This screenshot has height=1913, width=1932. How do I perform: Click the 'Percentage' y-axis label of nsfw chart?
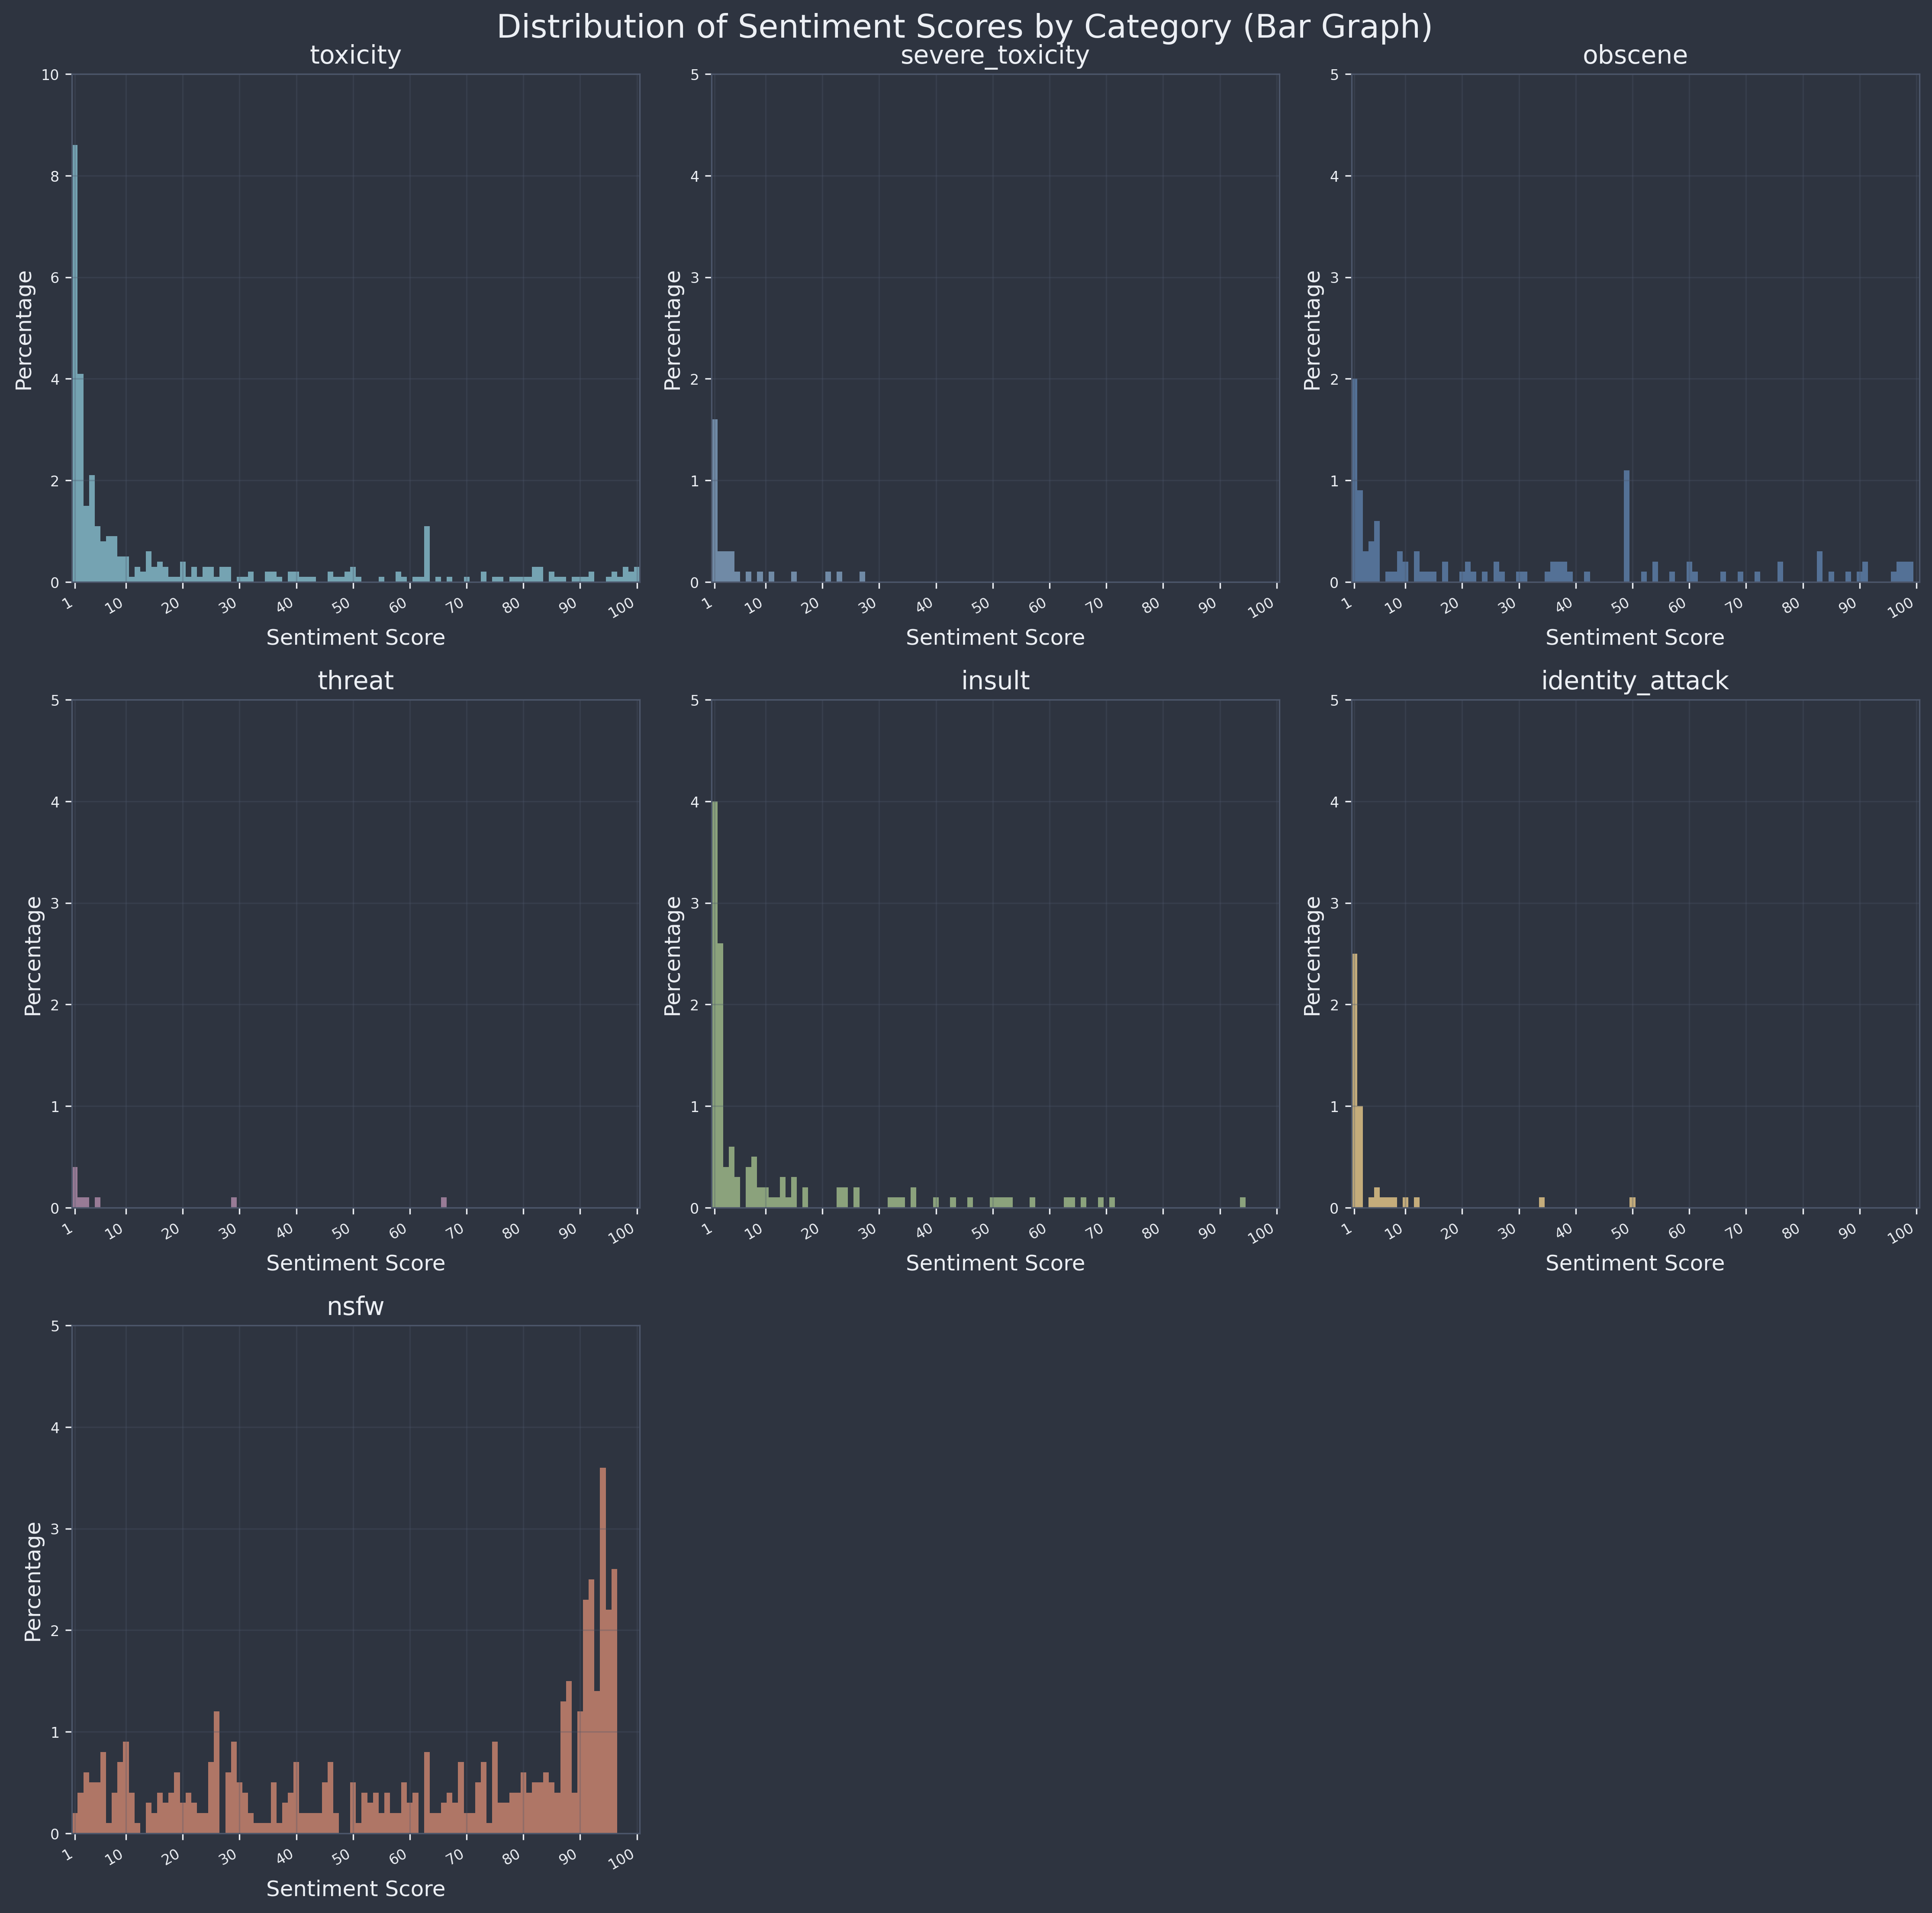pyautogui.click(x=33, y=1581)
